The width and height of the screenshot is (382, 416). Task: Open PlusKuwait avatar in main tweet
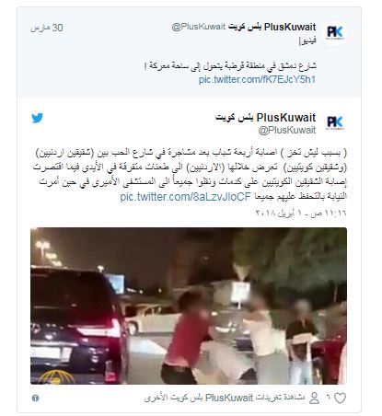pos(335,122)
